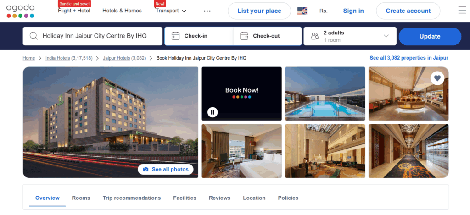This screenshot has width=470, height=215.
Task: Expand the 2 adults room selector
Action: (350, 36)
